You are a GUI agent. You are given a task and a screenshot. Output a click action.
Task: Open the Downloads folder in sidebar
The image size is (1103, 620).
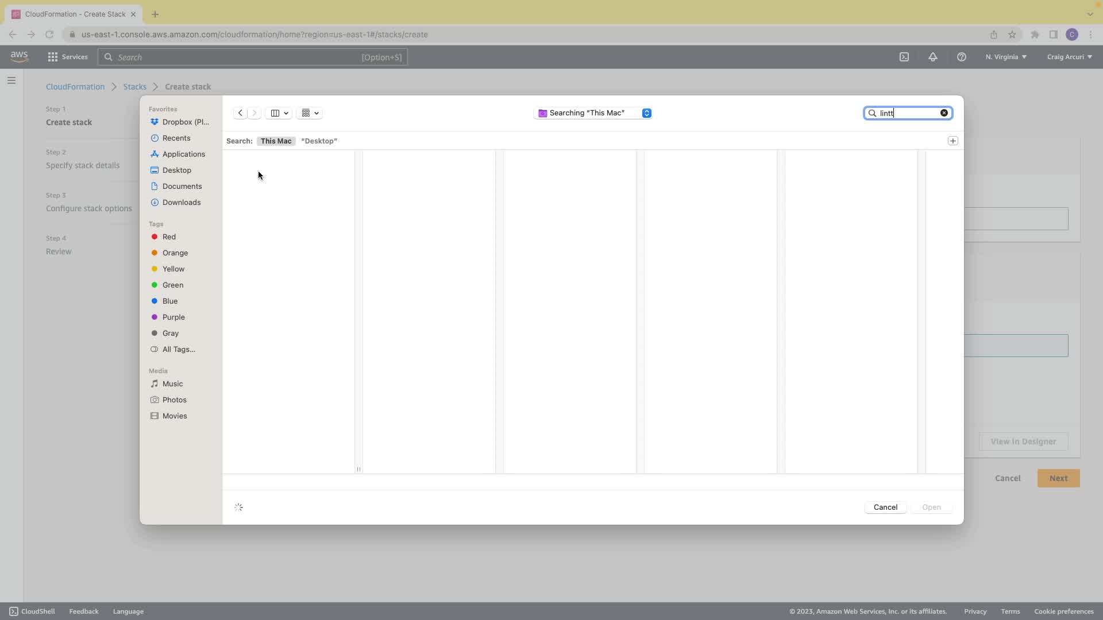181,202
